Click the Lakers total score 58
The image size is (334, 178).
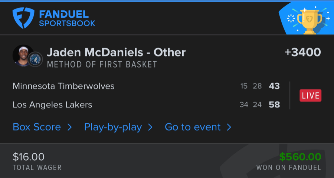[274, 105]
